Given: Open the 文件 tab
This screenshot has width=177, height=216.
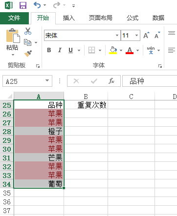Looking at the screenshot, I should click(x=14, y=18).
